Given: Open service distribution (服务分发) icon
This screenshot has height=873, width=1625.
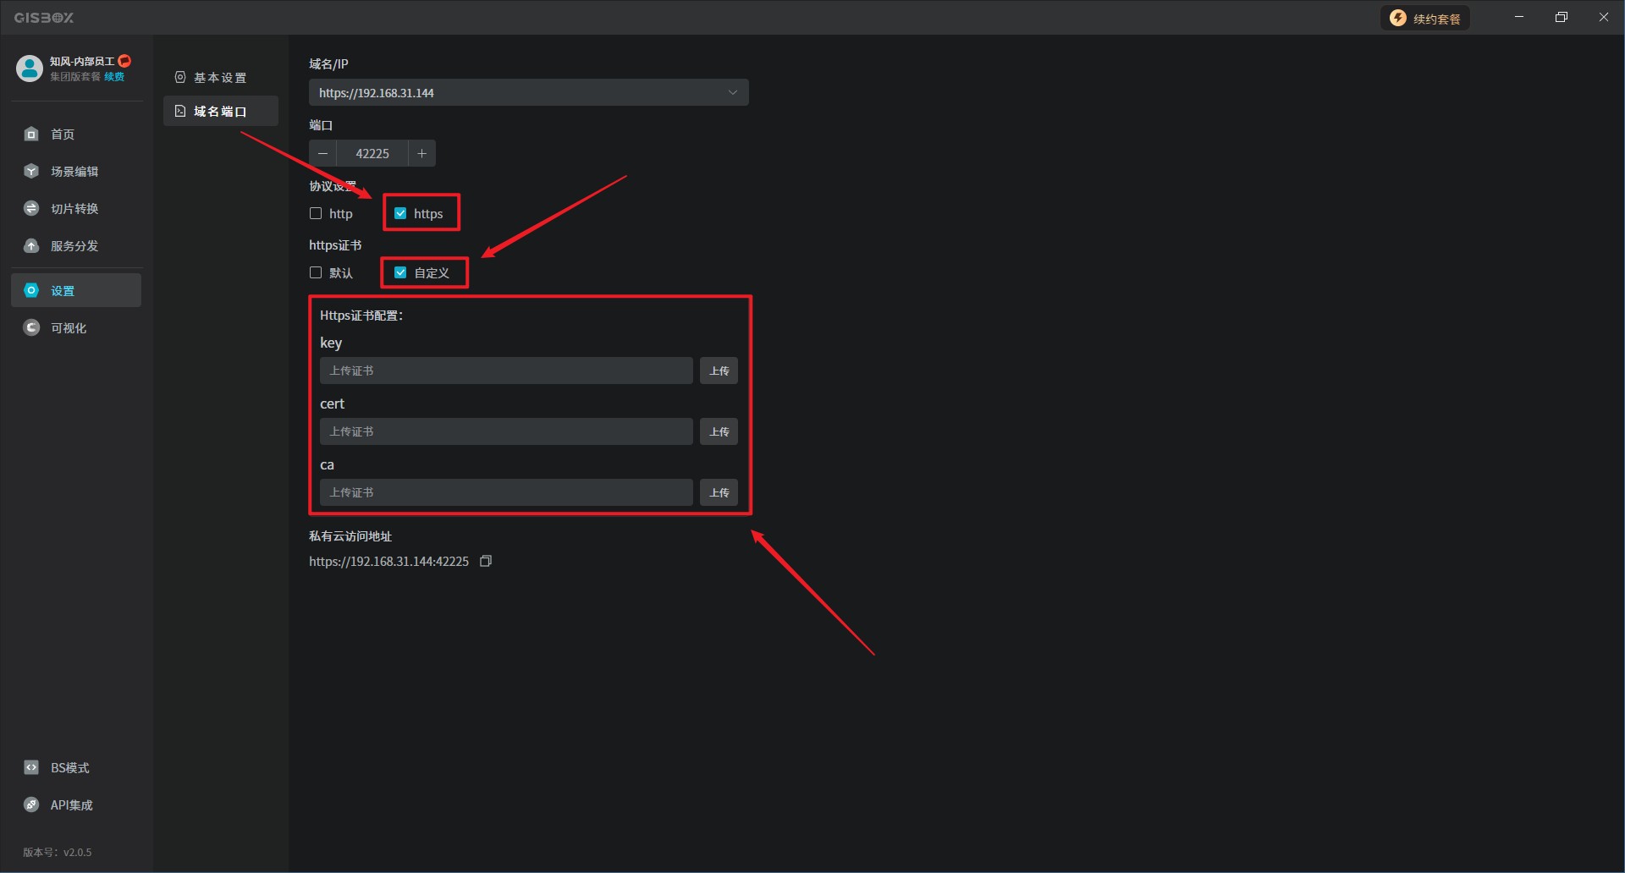Looking at the screenshot, I should point(31,245).
